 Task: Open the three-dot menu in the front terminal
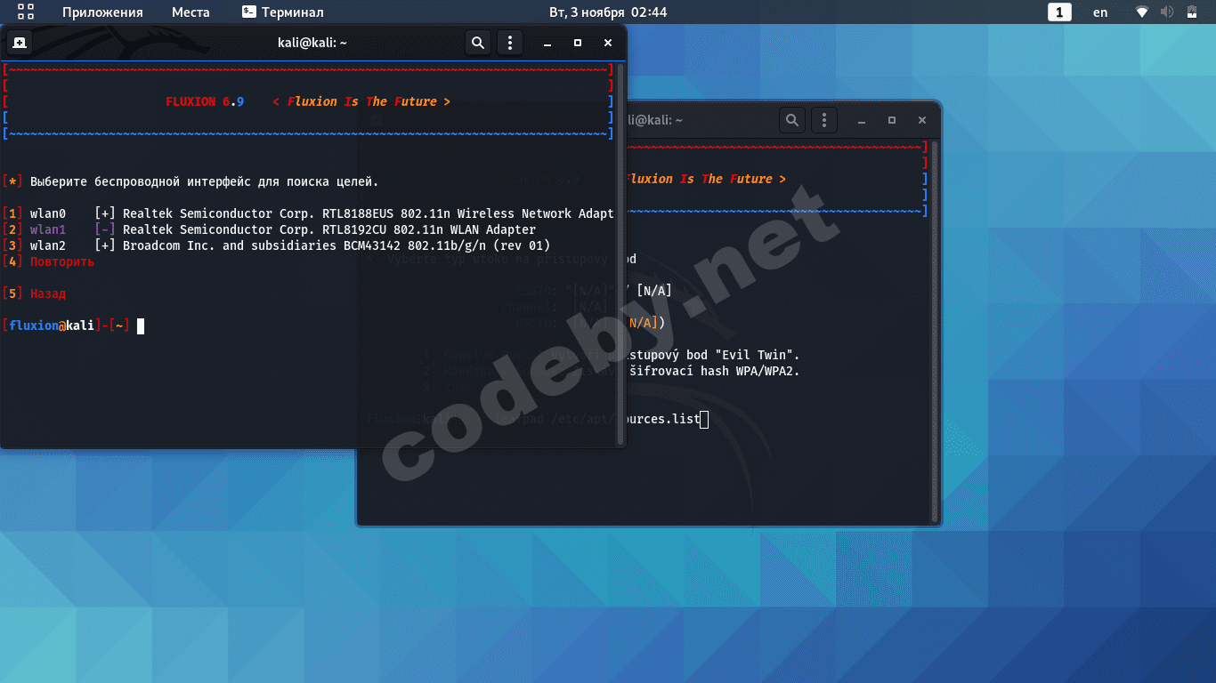pos(509,43)
